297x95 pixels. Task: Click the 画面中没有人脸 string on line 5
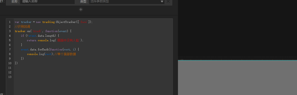point(69,40)
